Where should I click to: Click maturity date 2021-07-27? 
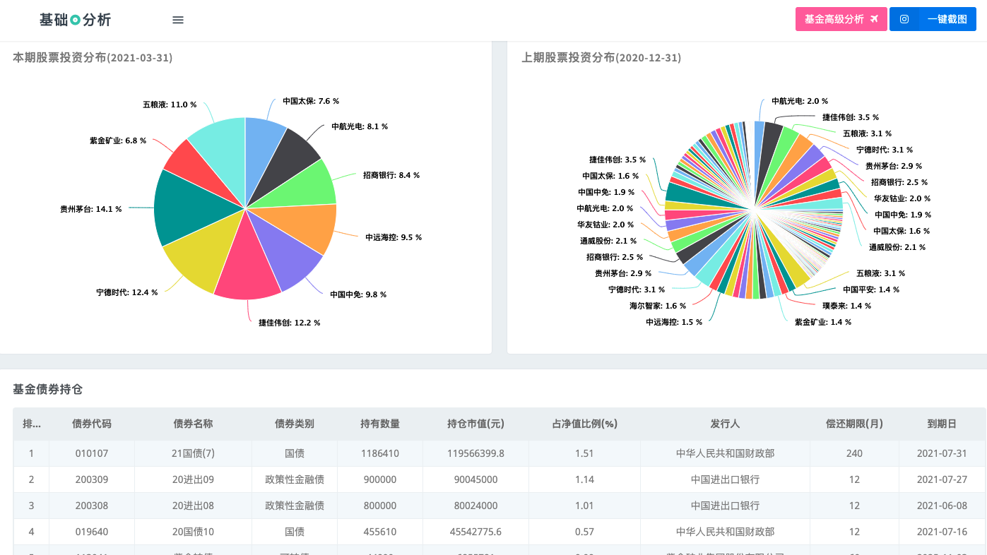coord(942,479)
